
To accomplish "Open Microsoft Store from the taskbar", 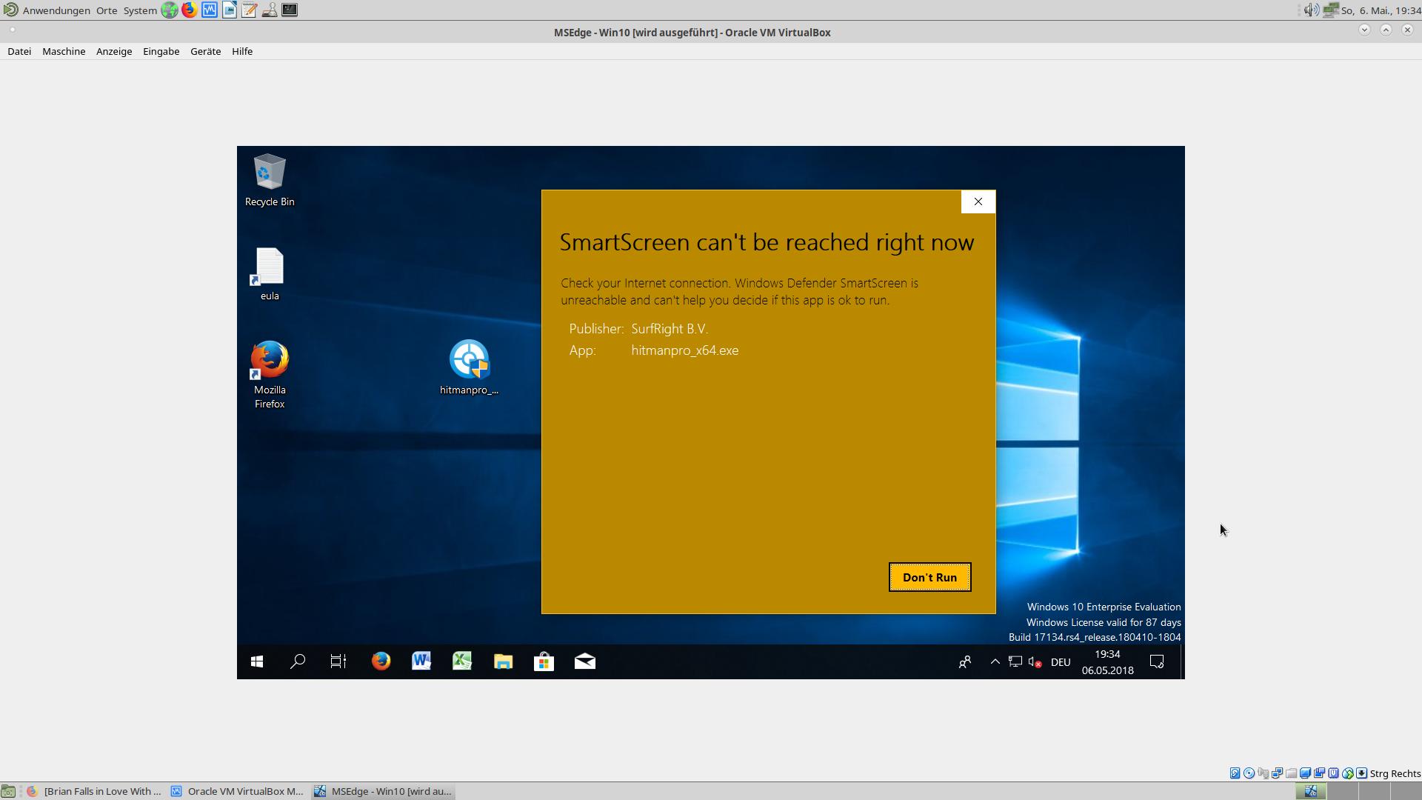I will [x=544, y=661].
